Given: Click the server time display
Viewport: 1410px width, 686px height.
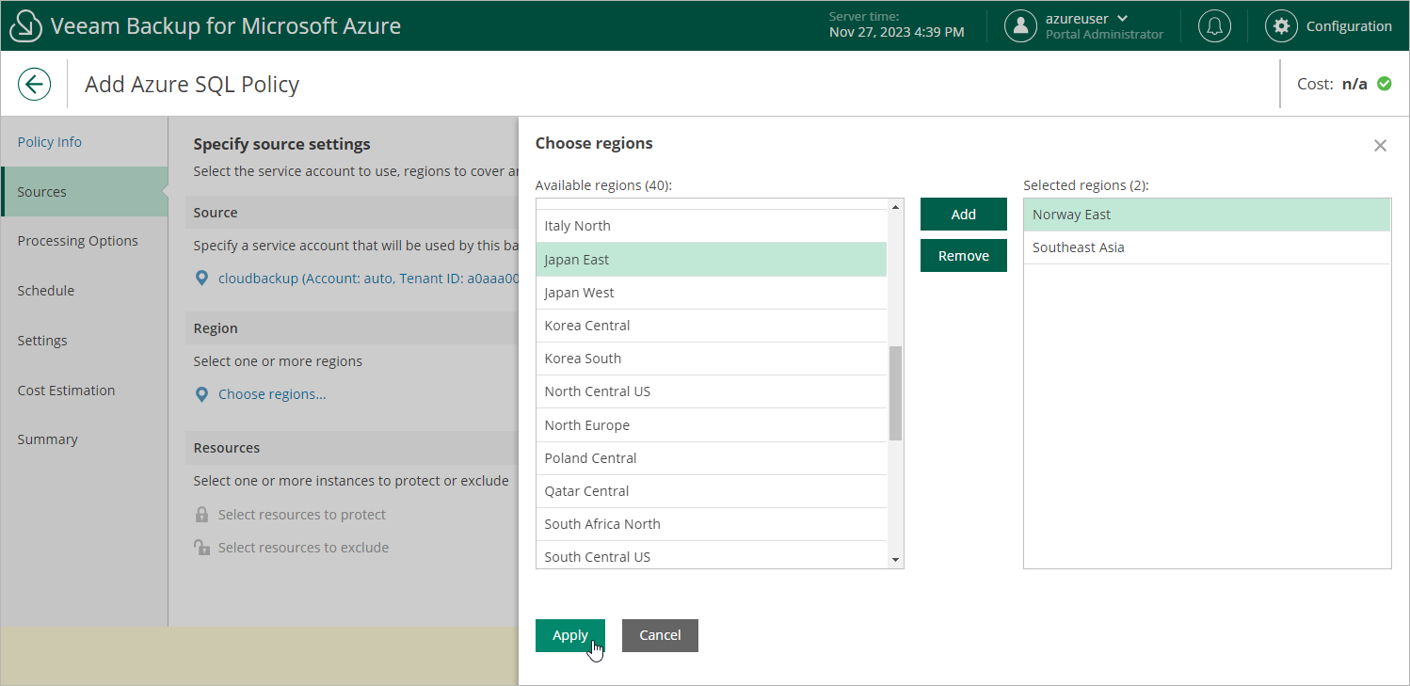Looking at the screenshot, I should (896, 25).
